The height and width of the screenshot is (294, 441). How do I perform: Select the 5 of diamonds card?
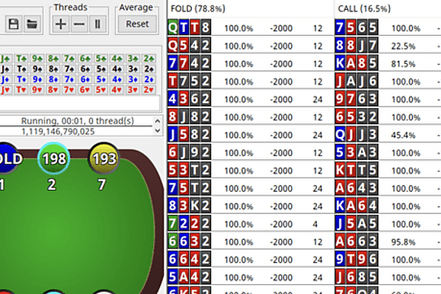pos(101,79)
